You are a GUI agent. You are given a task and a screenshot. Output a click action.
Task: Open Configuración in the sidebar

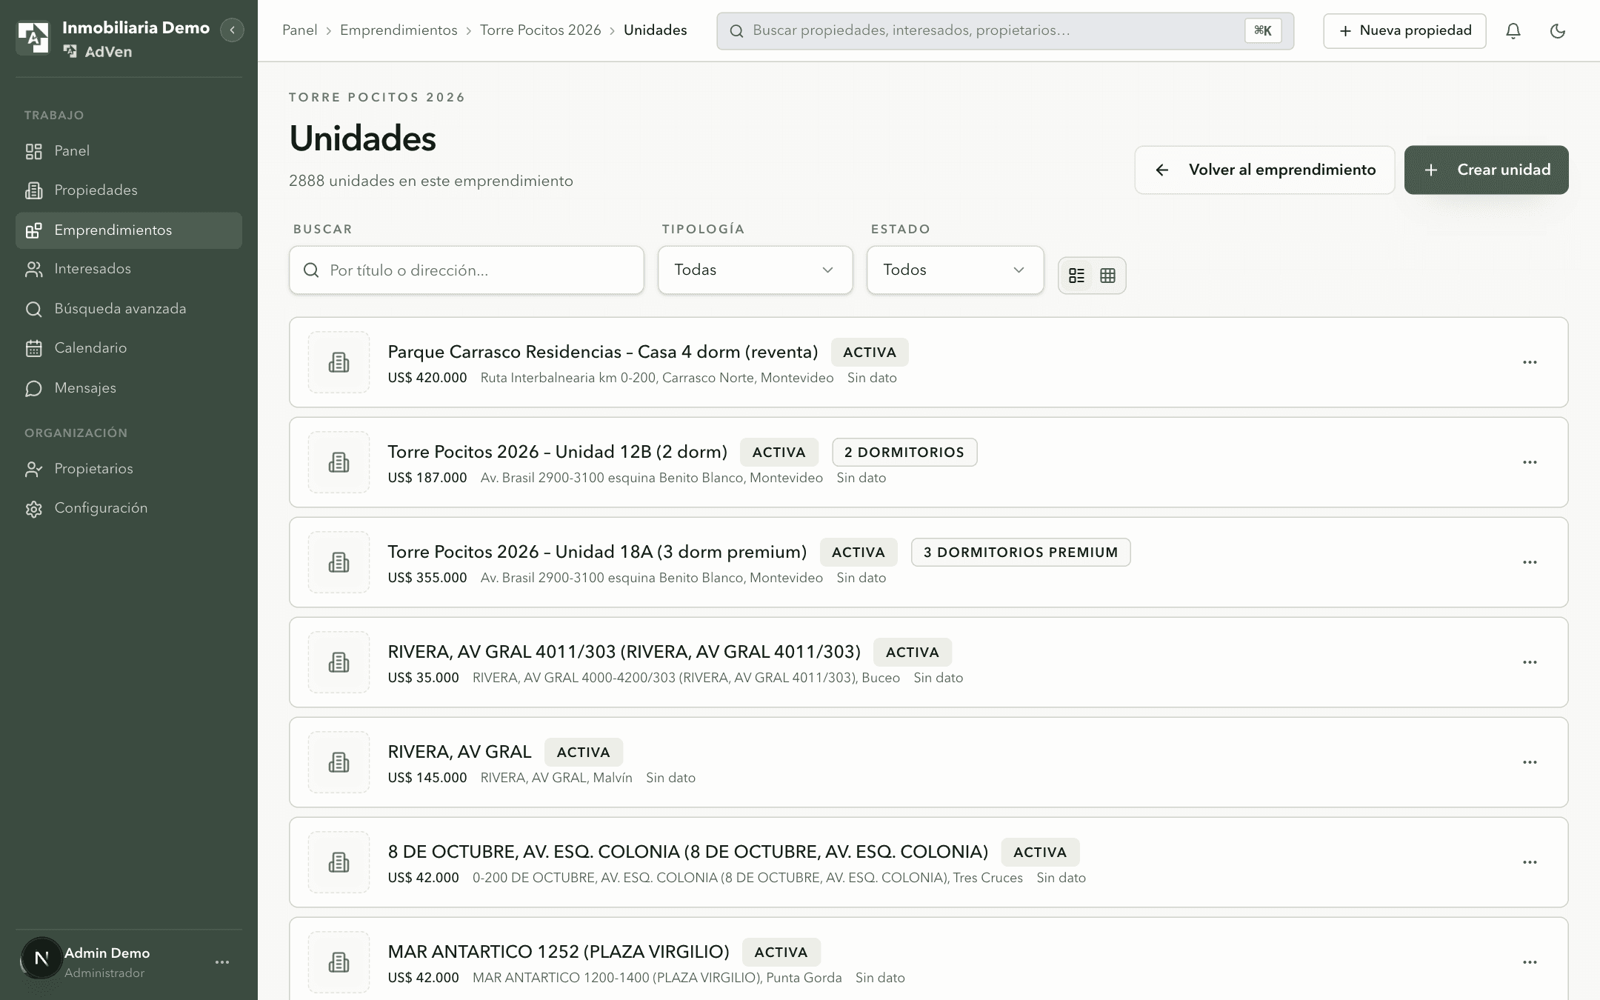(x=129, y=508)
